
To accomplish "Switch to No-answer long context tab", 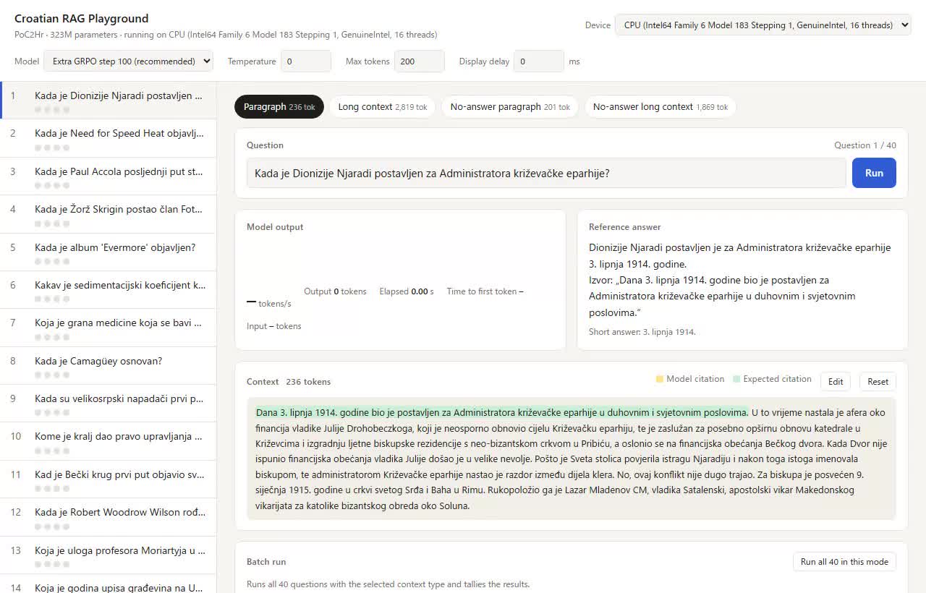I will pyautogui.click(x=660, y=107).
